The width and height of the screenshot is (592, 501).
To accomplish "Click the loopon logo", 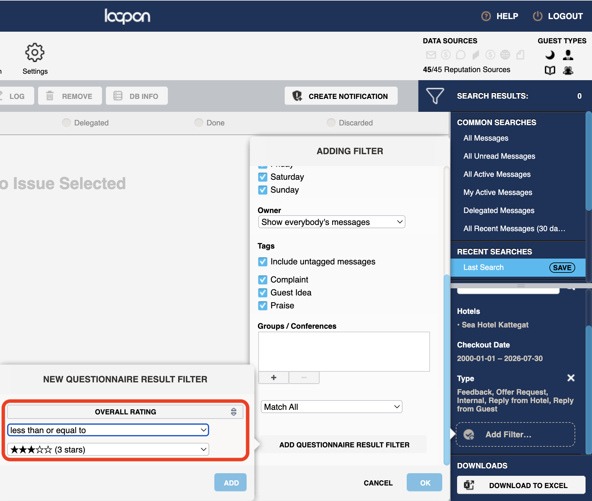I will click(x=127, y=16).
